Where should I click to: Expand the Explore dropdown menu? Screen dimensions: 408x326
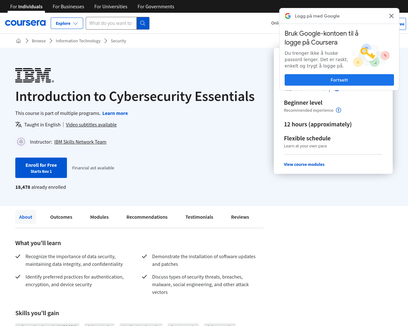coord(67,23)
